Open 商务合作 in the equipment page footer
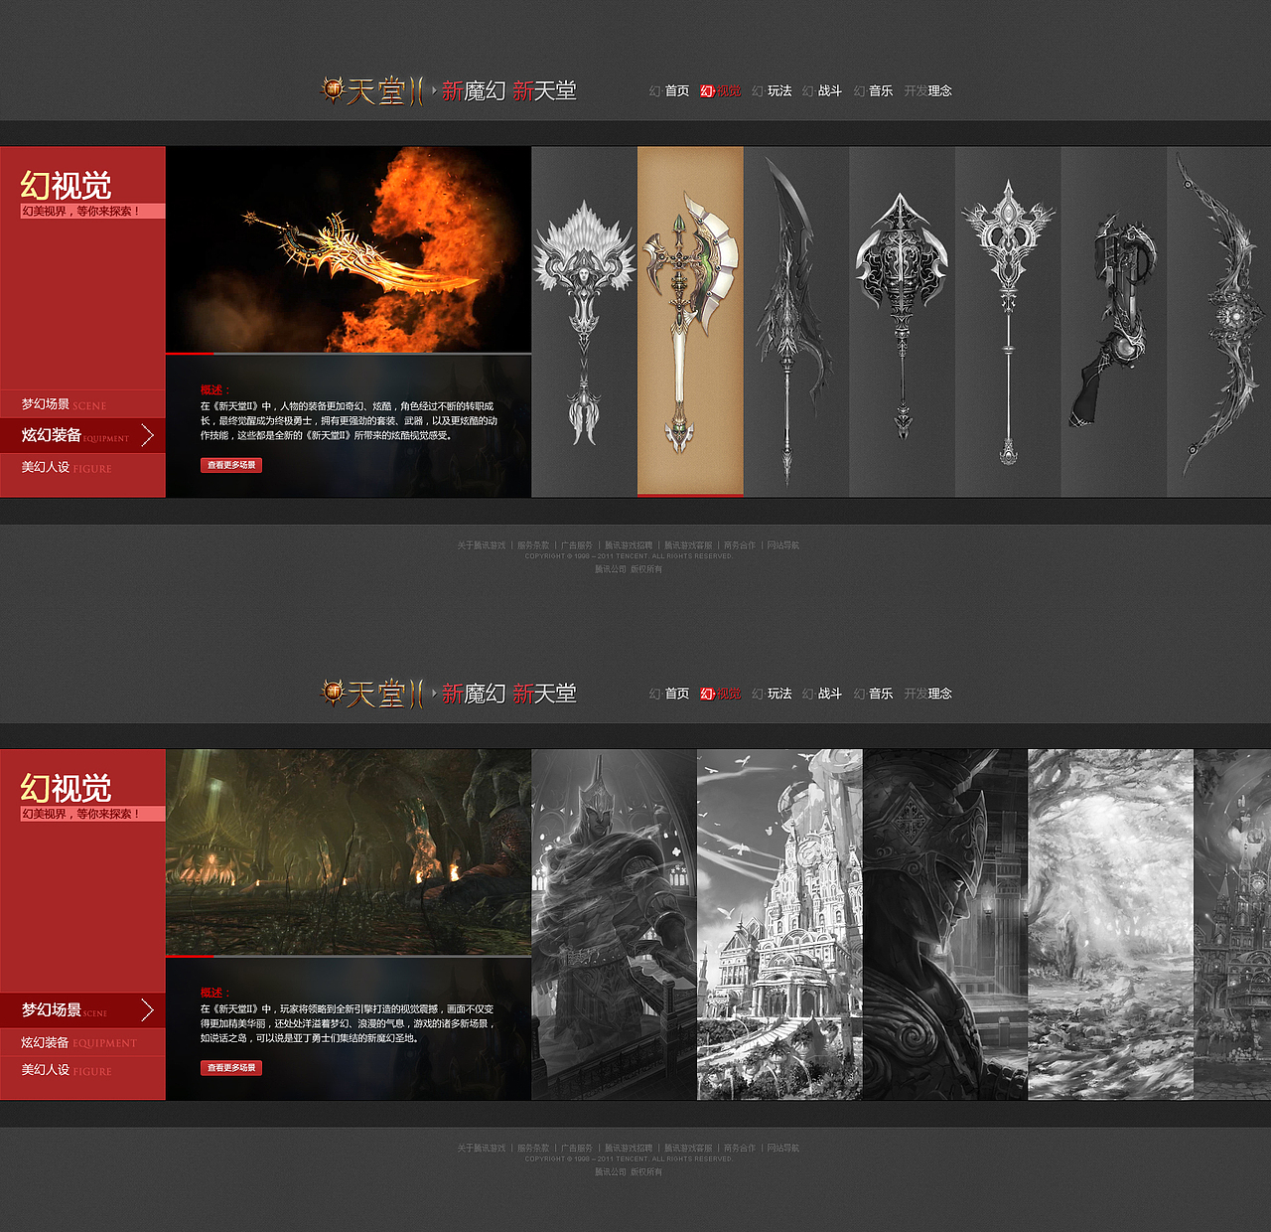This screenshot has width=1271, height=1232. coord(740,545)
